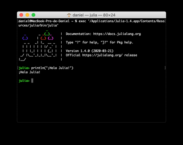Screen dimensions: 183x145
Task: Click the home folder icon in title bar
Action: [x=69, y=15]
